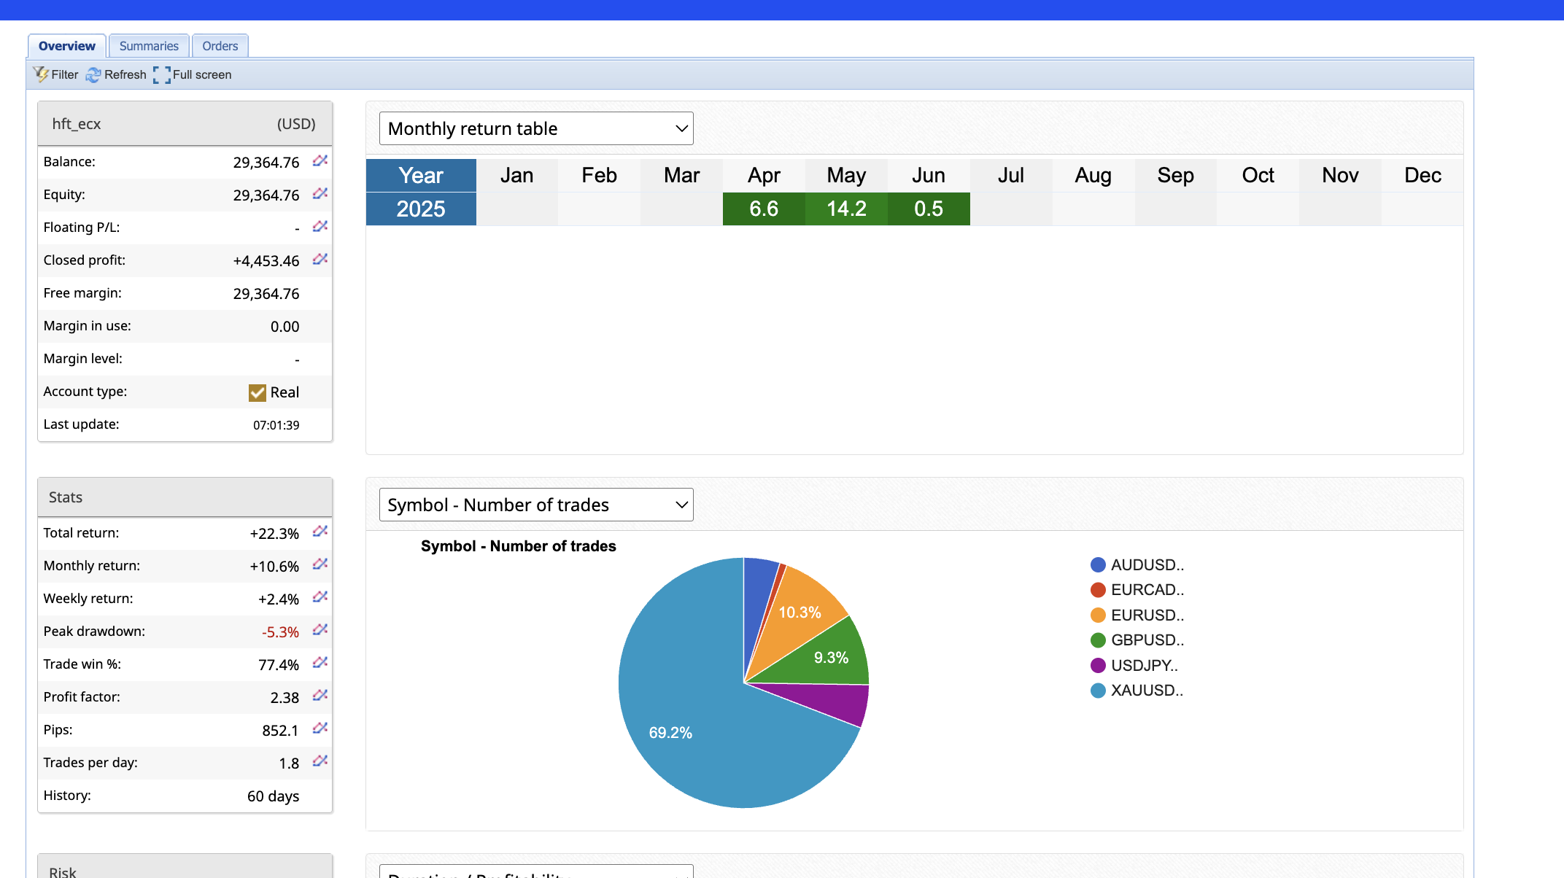
Task: Toggle the Real account type checkbox
Action: click(257, 392)
